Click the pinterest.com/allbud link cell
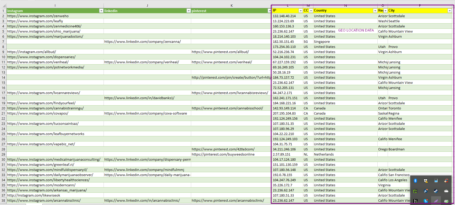The width and height of the screenshot is (455, 205). click(231, 52)
